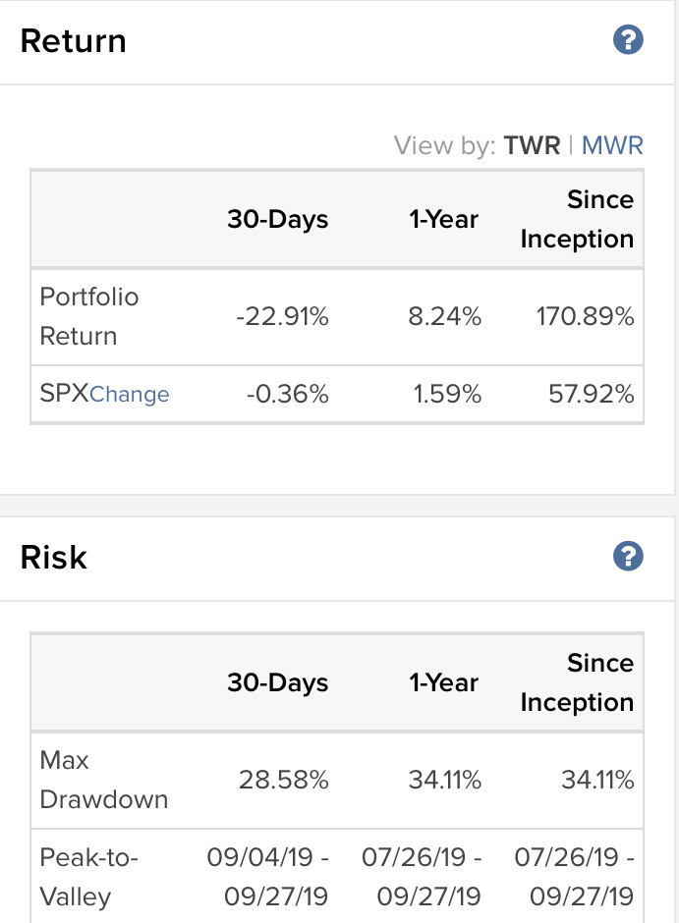Switch return view to MWR

612,145
